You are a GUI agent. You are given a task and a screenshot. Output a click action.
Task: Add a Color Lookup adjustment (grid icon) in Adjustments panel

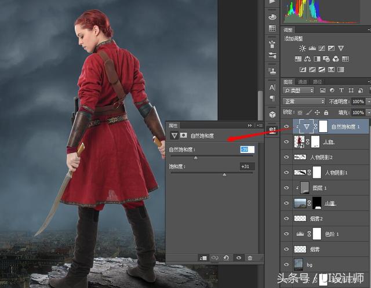(x=345, y=59)
